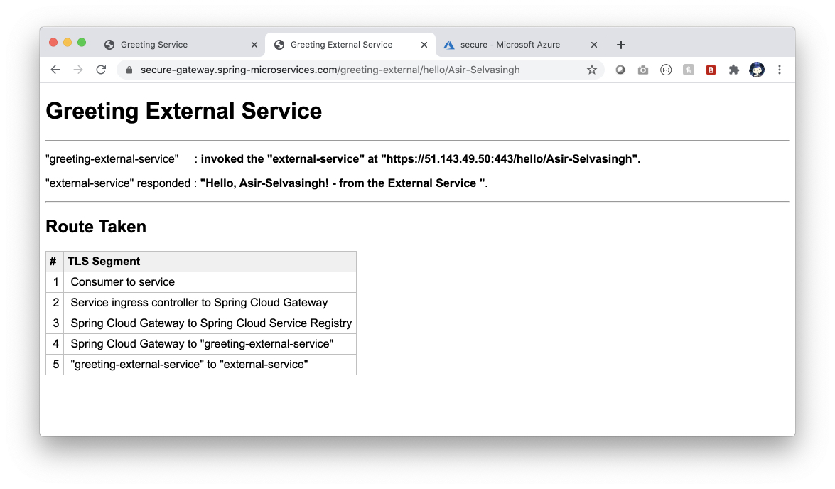Click the Greeting External Service page heading
835x489 pixels.
coord(184,111)
